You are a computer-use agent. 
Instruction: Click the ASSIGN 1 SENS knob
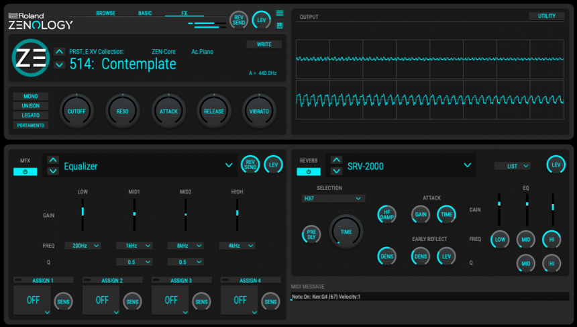click(x=63, y=301)
